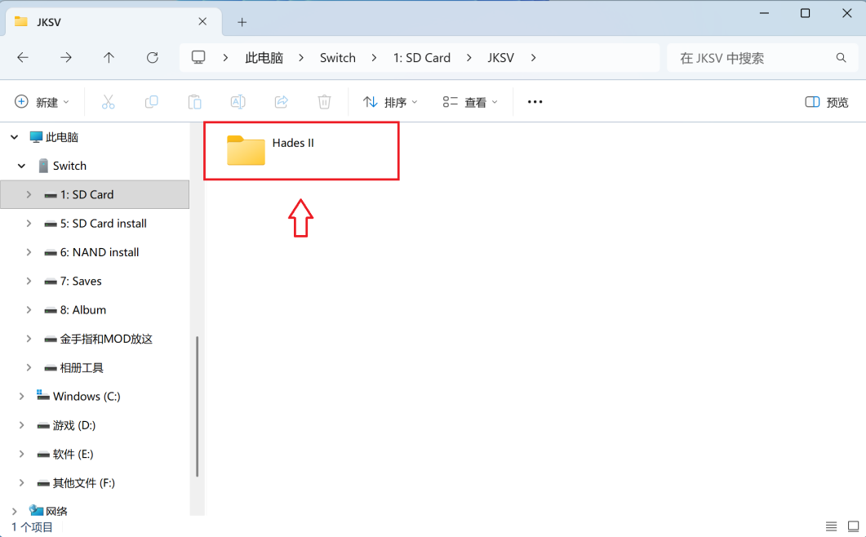Click the search box for JKSV
866x537 pixels.
(751, 58)
